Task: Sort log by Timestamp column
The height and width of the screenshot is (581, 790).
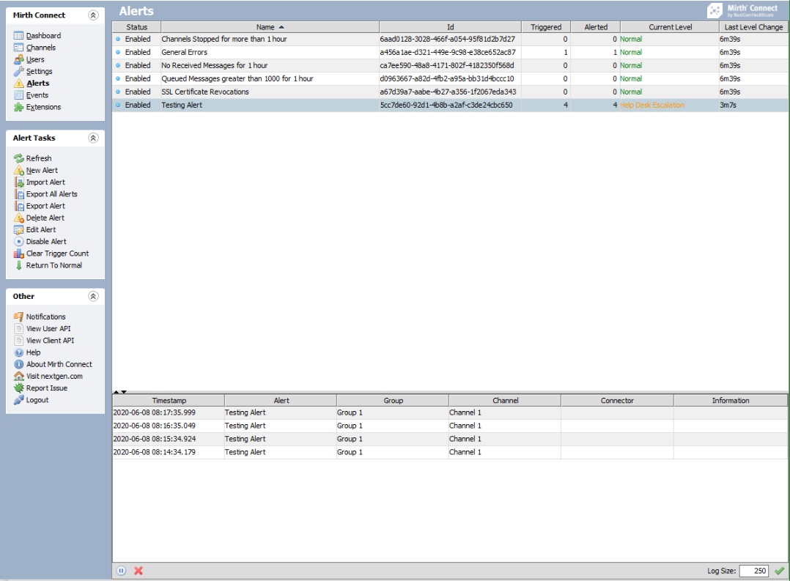Action: coord(169,401)
